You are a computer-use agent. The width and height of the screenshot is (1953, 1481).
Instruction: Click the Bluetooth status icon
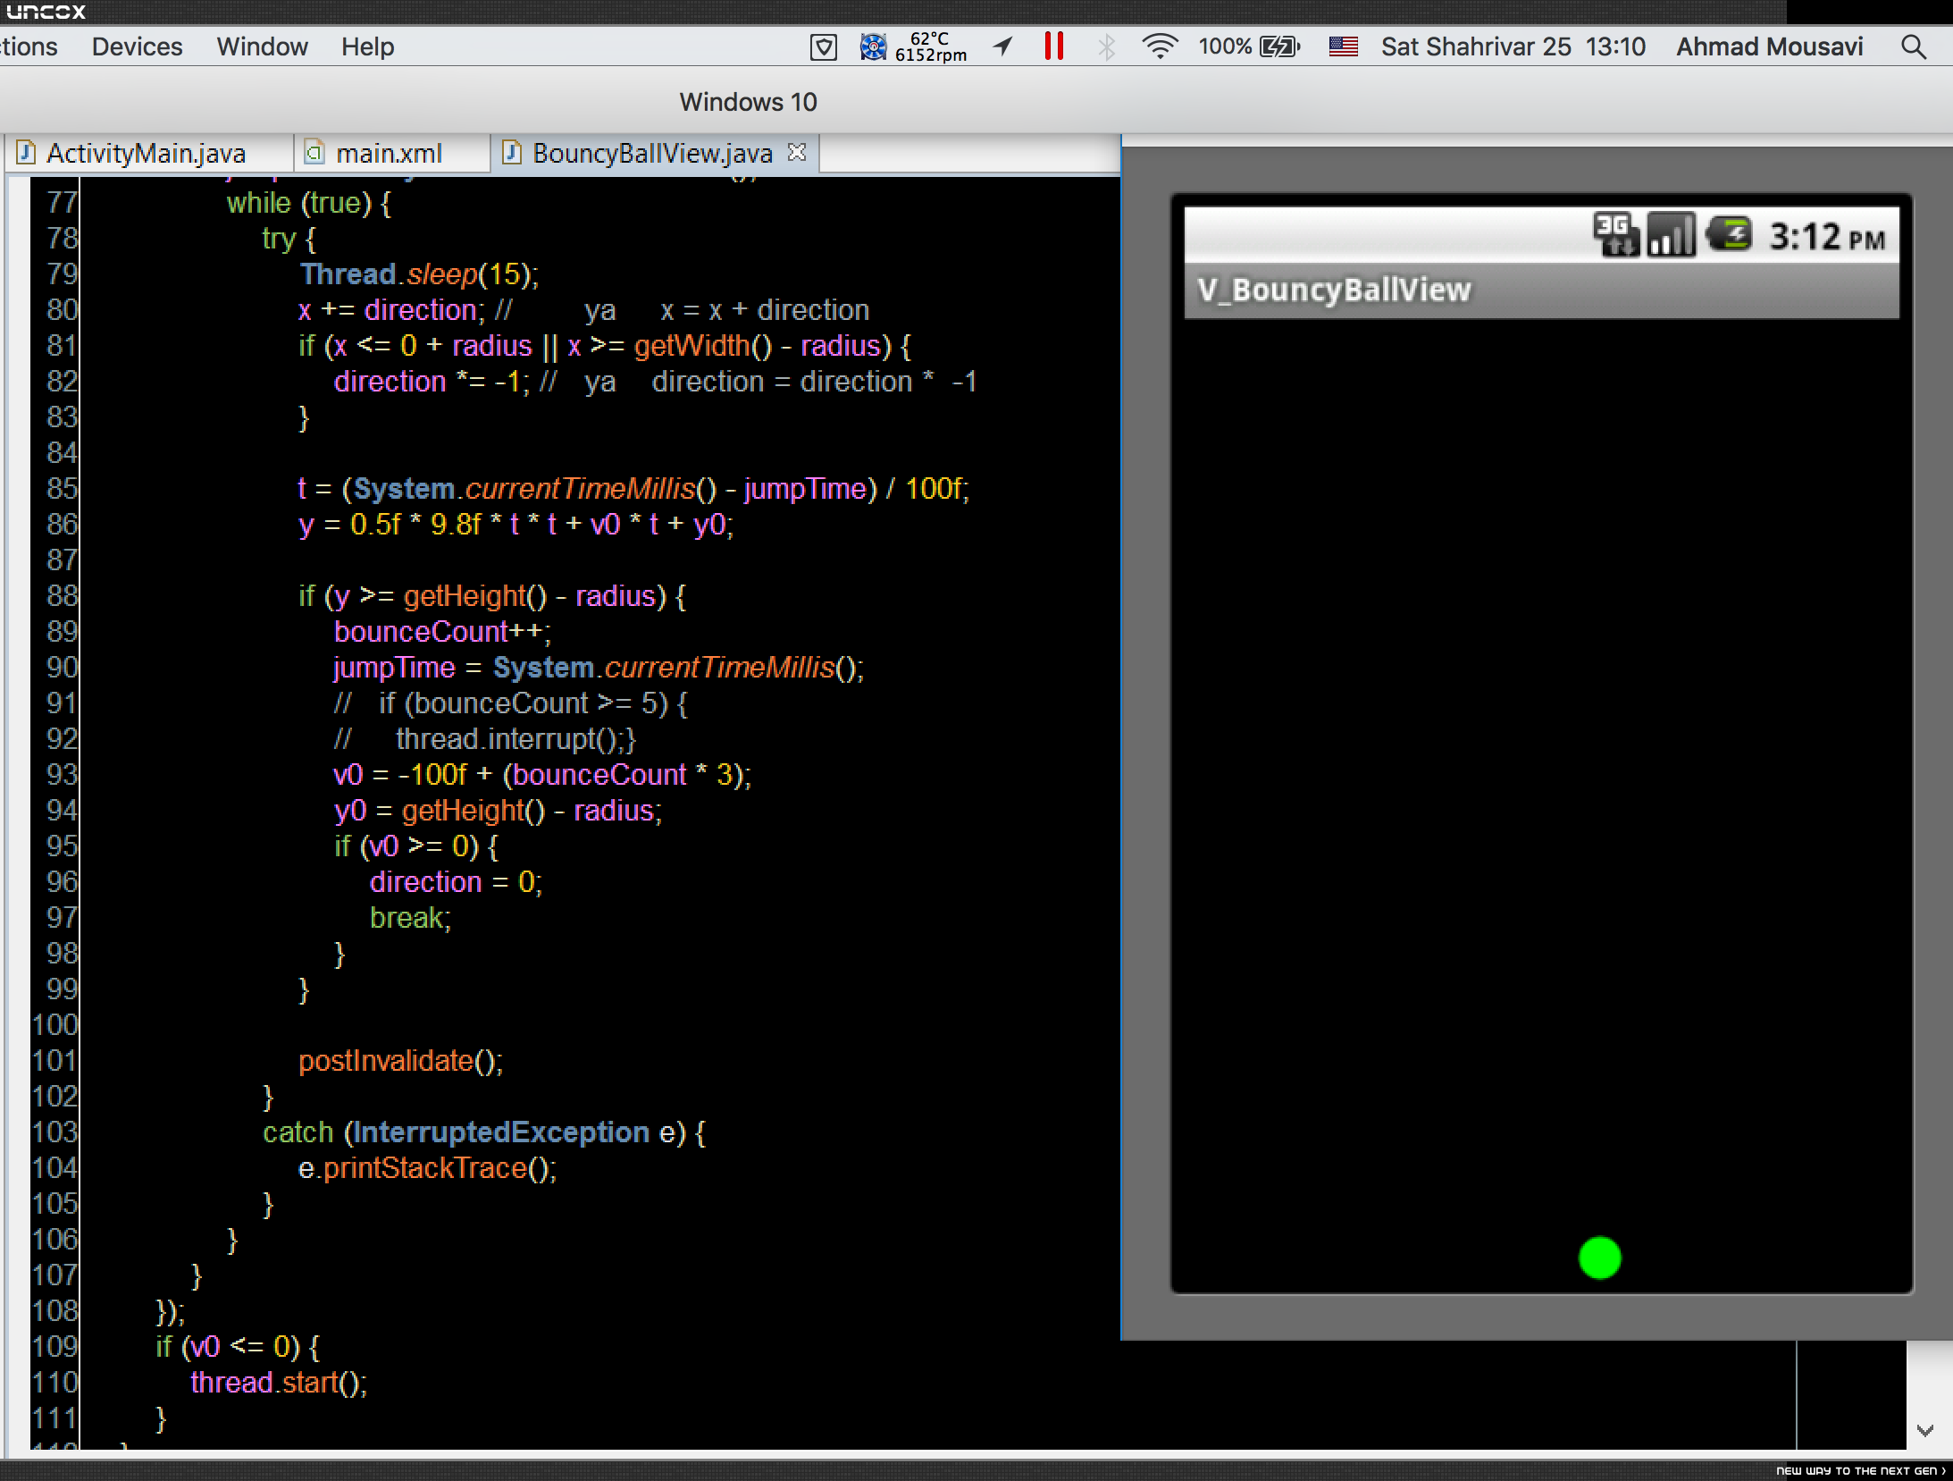(x=1106, y=46)
